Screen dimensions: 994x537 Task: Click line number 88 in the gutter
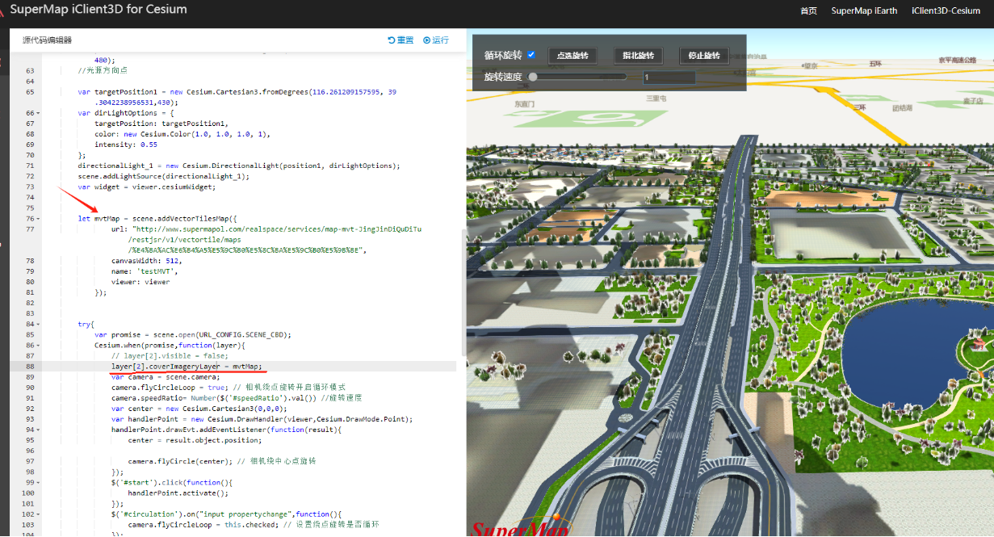coord(29,366)
